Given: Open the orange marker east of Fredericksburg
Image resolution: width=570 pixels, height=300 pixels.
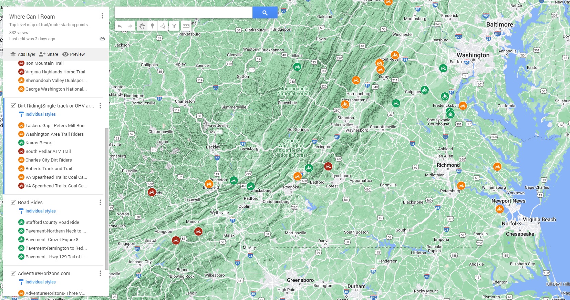Looking at the screenshot, I should coord(463,106).
